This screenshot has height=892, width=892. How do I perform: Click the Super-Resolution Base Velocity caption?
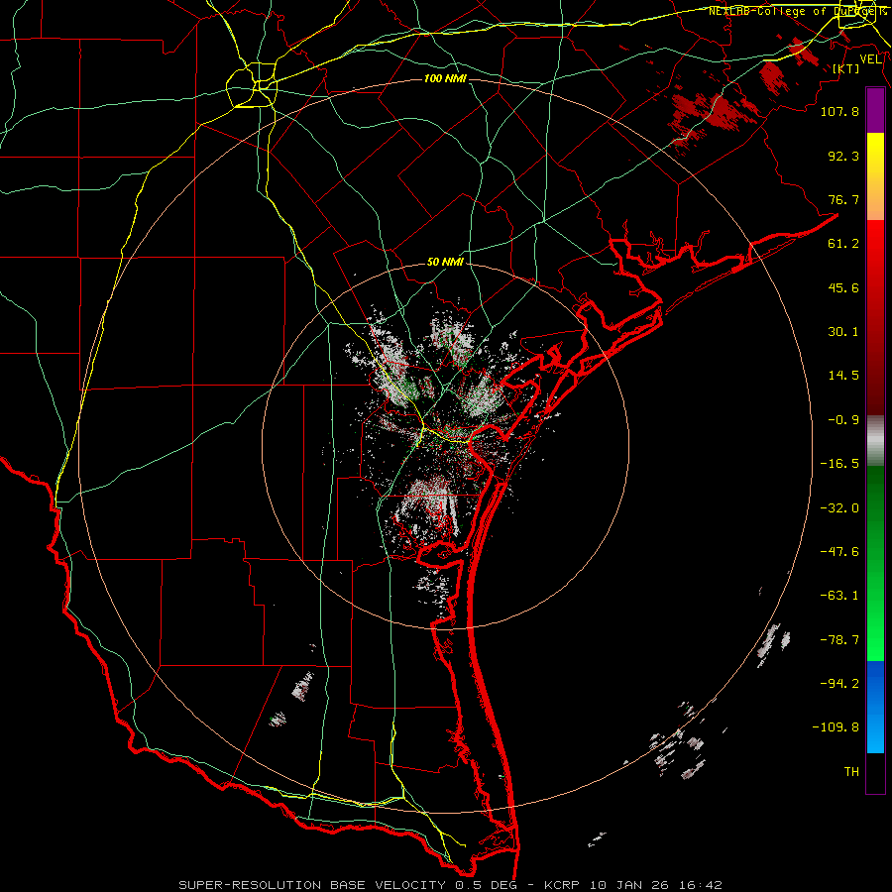[451, 885]
